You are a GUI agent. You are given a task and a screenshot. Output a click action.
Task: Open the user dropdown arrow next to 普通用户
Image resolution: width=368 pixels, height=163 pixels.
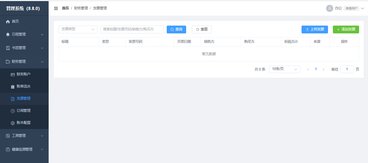coord(363,8)
